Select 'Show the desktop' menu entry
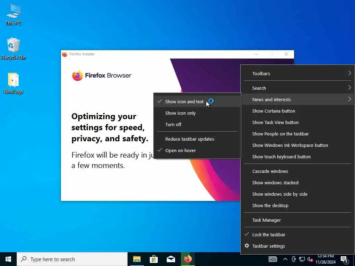This screenshot has width=355, height=266. 297,205
